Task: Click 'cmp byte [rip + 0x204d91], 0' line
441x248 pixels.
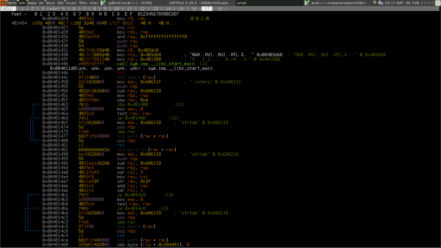Action: coord(153,245)
